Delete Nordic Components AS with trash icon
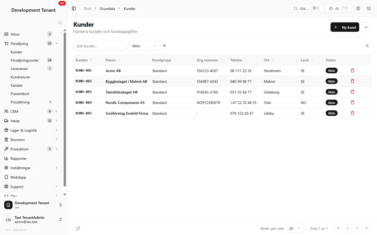Viewport: 377px width, 235px height. [x=352, y=103]
